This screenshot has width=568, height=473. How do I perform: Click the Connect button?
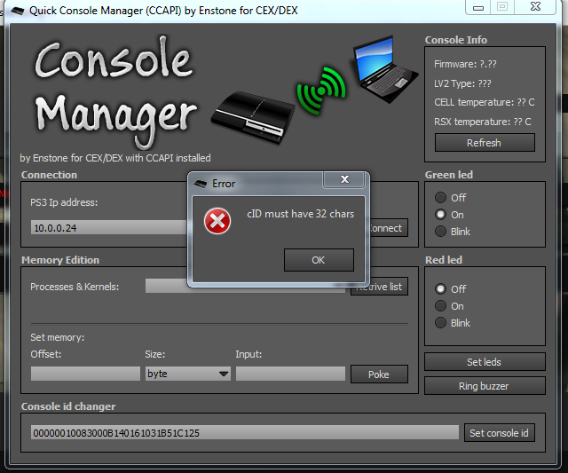click(389, 228)
